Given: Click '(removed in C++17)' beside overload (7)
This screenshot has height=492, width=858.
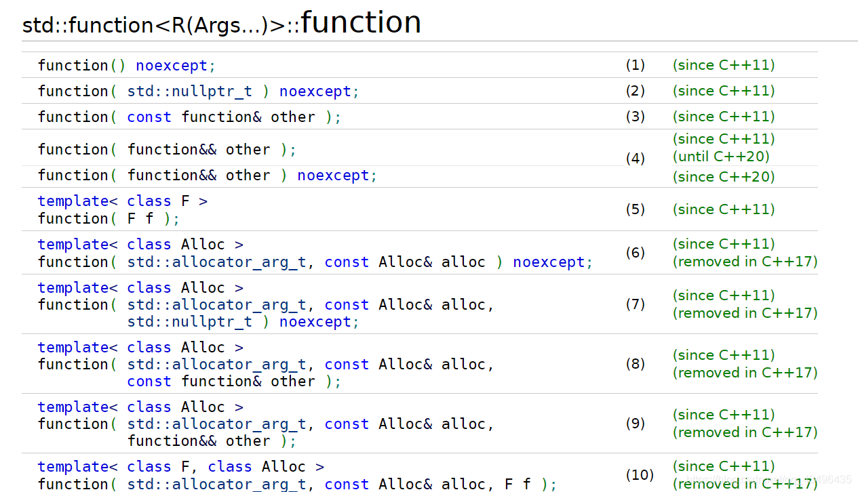Looking at the screenshot, I should (x=745, y=313).
